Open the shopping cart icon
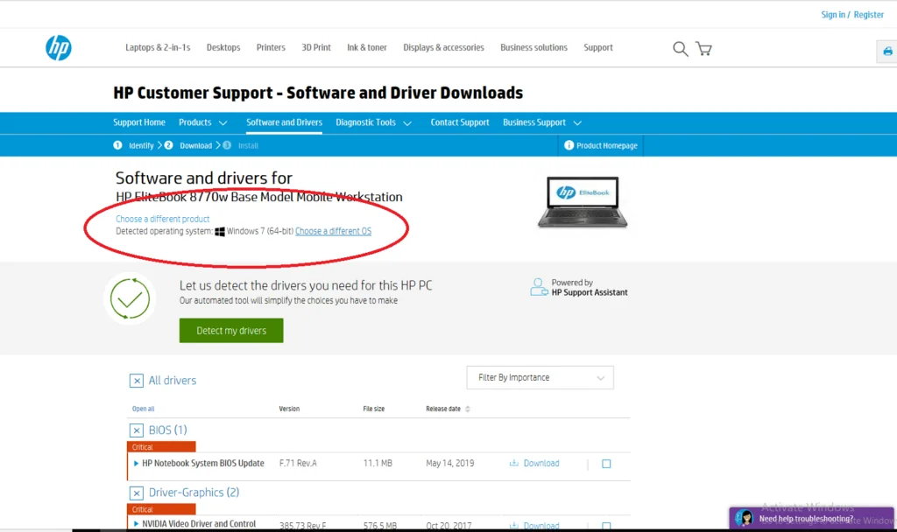Screen dimensions: 897x532 point(703,49)
